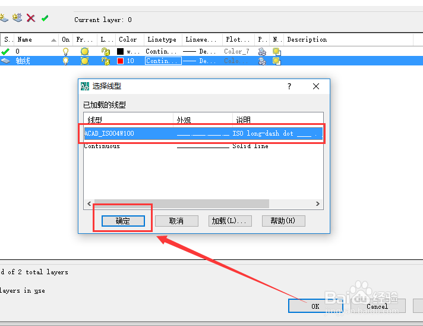Click the Contin... linetype of layer 0
This screenshot has width=423, height=326.
pos(161,51)
